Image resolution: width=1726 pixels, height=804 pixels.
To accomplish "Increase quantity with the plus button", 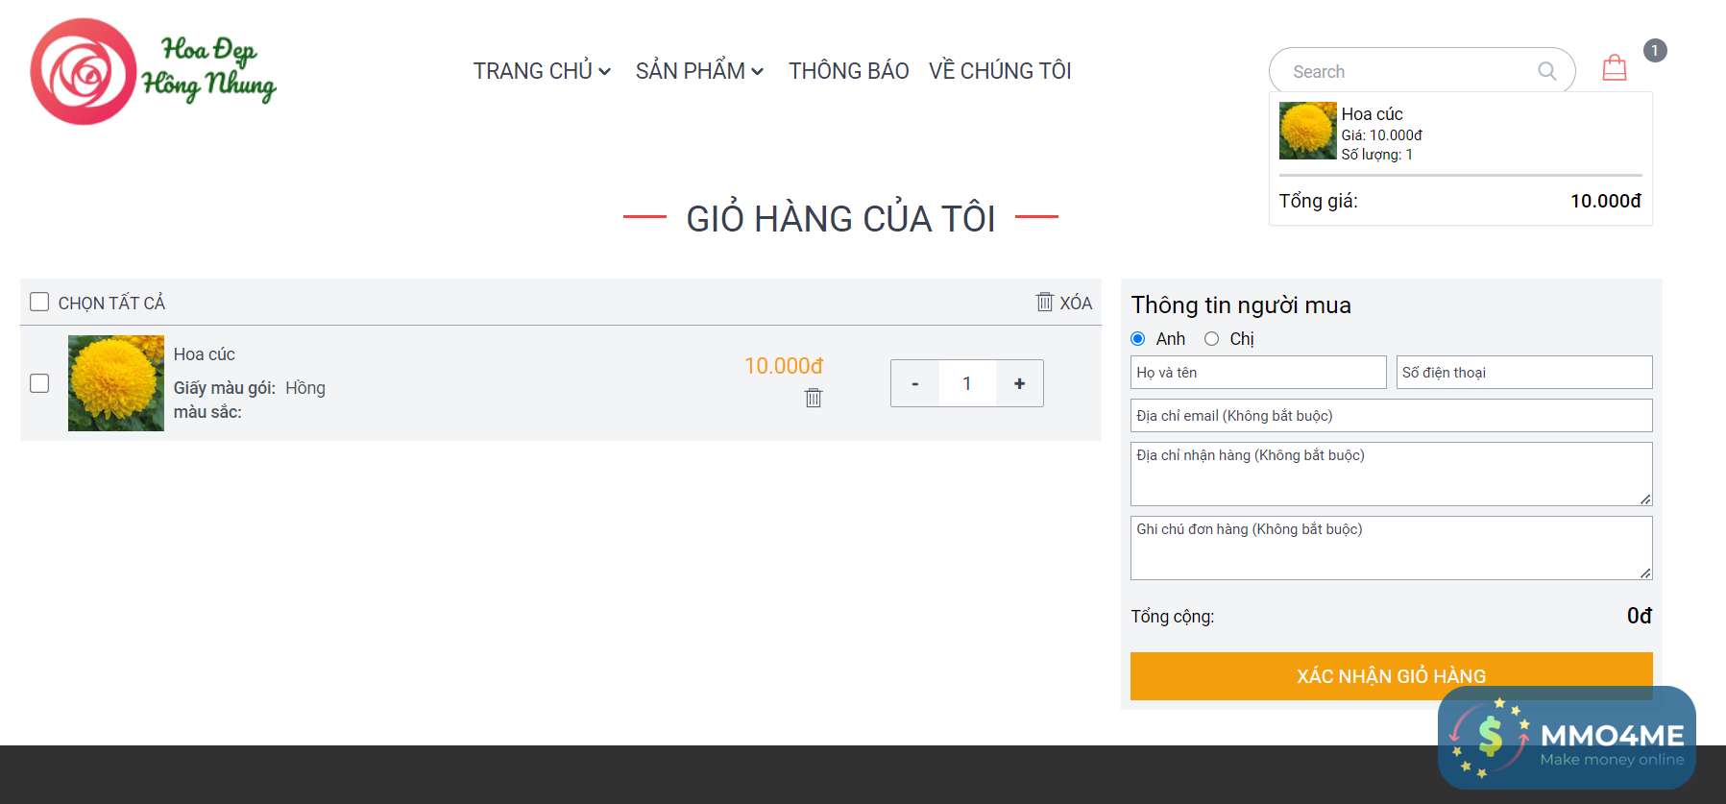I will [1019, 383].
